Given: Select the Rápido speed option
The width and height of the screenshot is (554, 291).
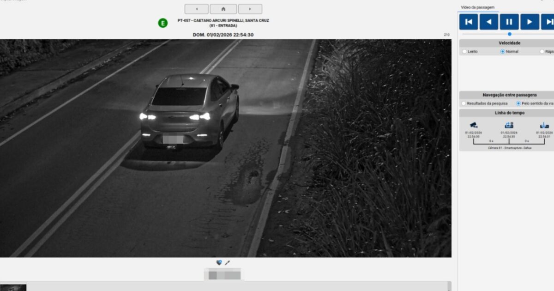Looking at the screenshot, I should tap(542, 52).
